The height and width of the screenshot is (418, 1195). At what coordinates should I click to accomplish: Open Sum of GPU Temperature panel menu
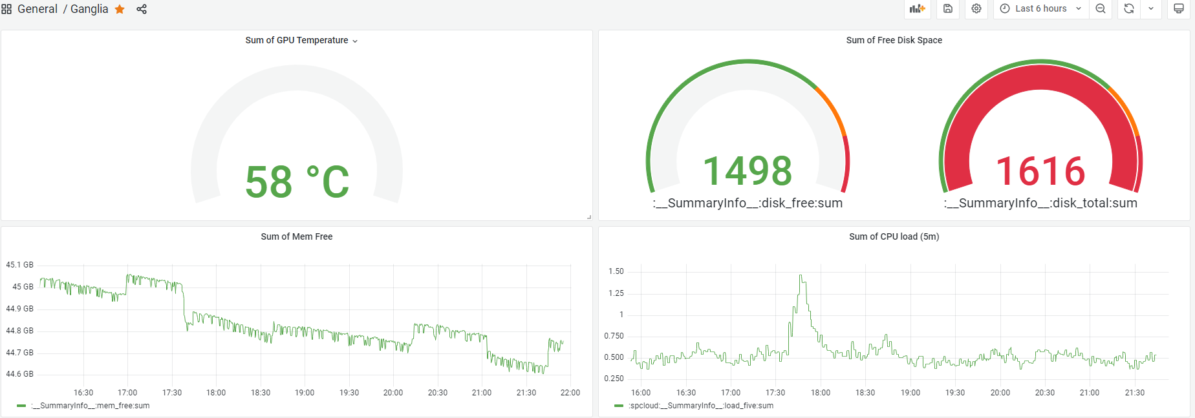(301, 40)
